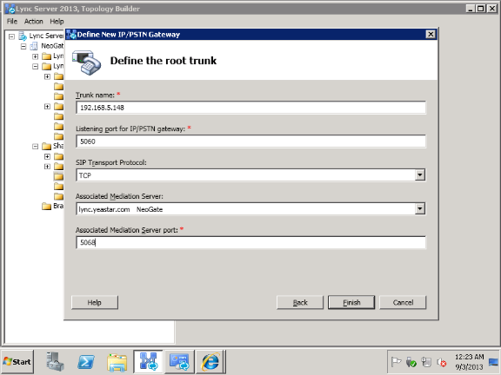The image size is (501, 375).
Task: Open Action Center flag icon in tray
Action: pos(396,362)
